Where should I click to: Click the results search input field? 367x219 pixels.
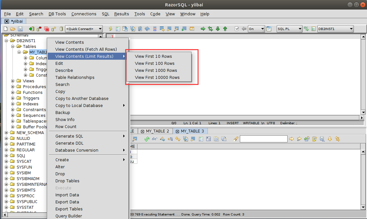click(264, 139)
